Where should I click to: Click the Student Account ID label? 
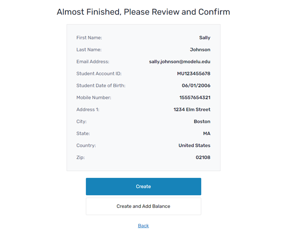coord(99,73)
